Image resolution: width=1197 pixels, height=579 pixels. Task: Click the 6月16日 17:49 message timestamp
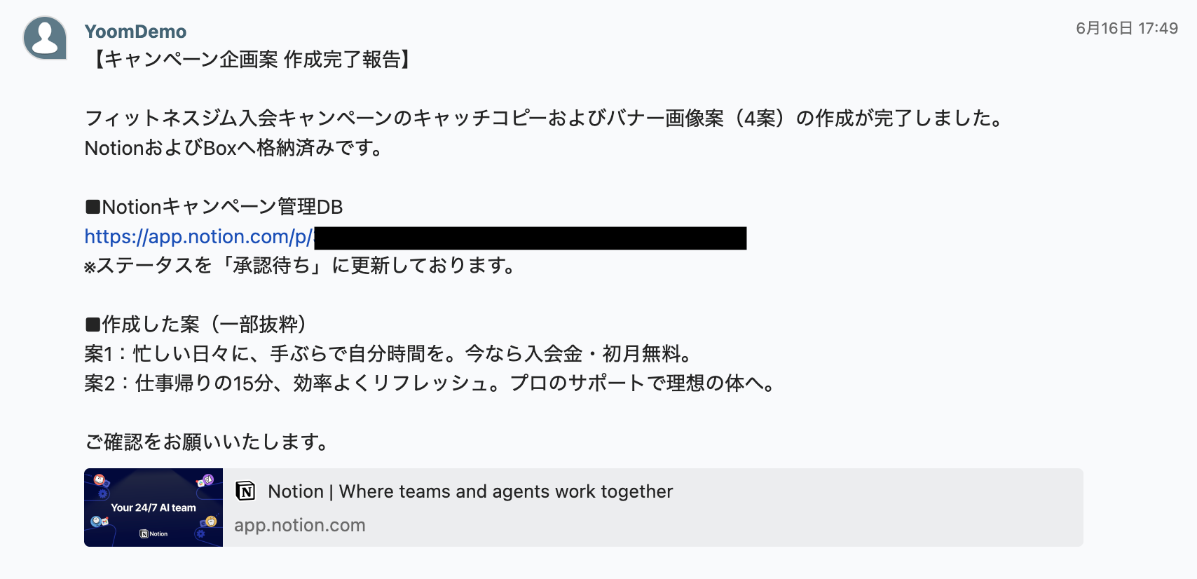point(1127,28)
